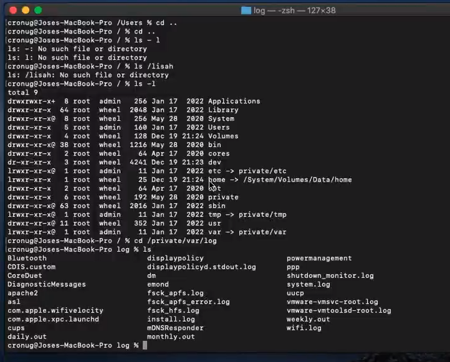Click the 'weekly.out' file name
The height and width of the screenshot is (362, 450).
[x=309, y=319]
